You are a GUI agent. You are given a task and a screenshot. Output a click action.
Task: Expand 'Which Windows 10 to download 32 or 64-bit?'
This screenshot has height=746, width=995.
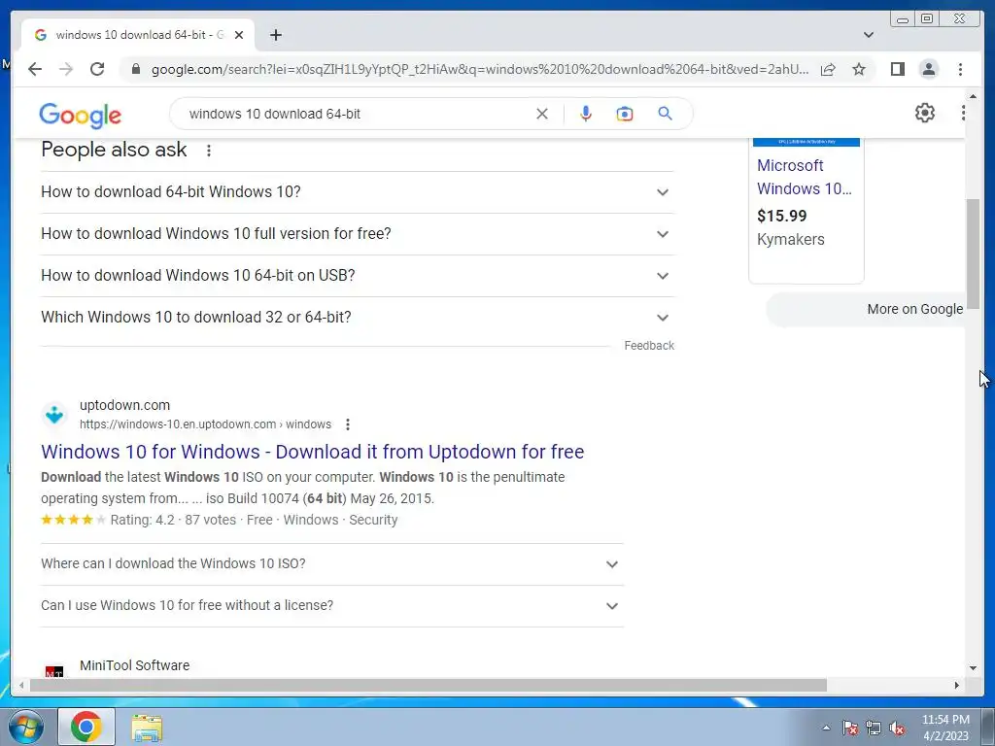tap(357, 318)
